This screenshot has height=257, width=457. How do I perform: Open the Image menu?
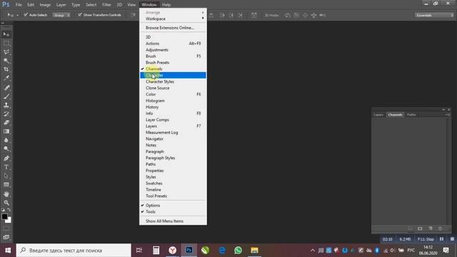[x=45, y=5]
